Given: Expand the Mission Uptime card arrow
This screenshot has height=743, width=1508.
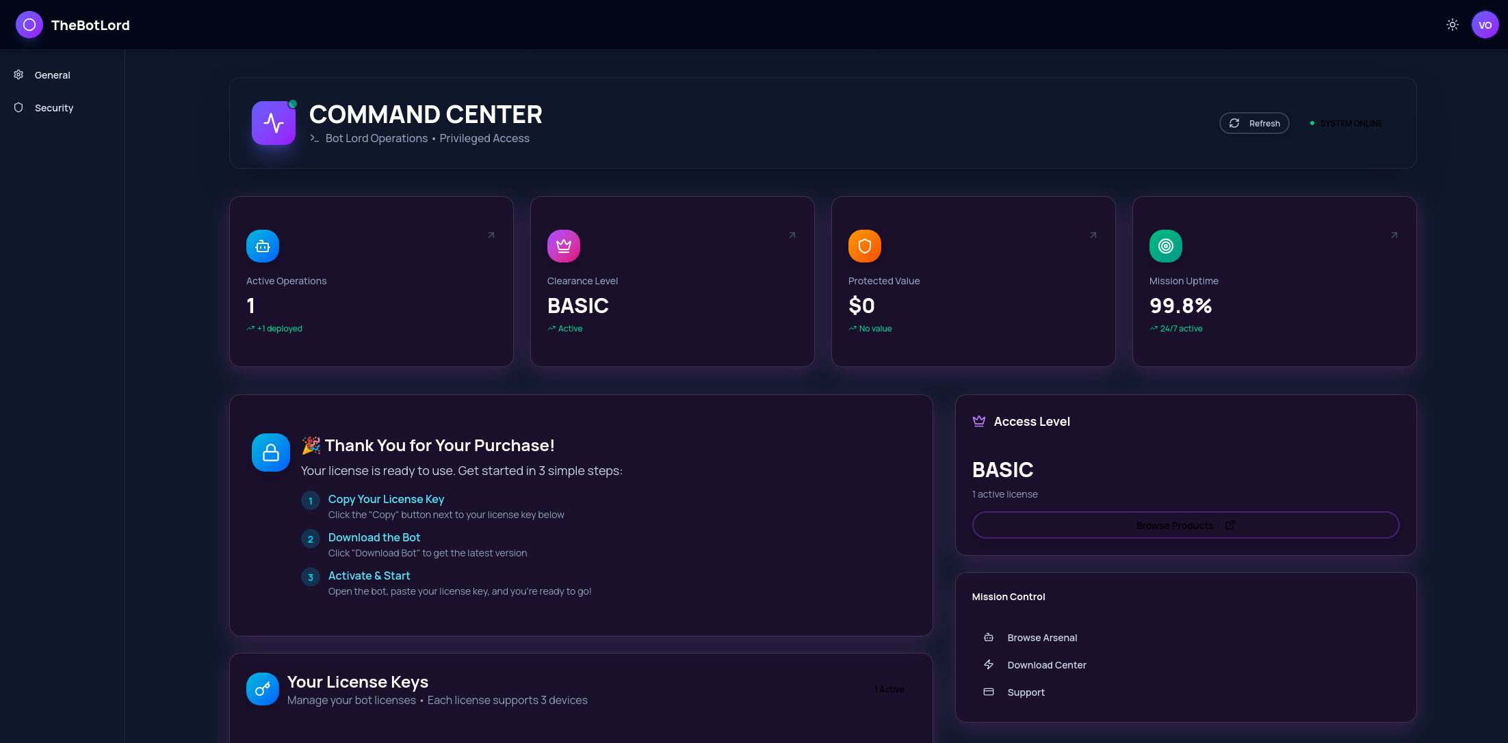Looking at the screenshot, I should pos(1394,235).
